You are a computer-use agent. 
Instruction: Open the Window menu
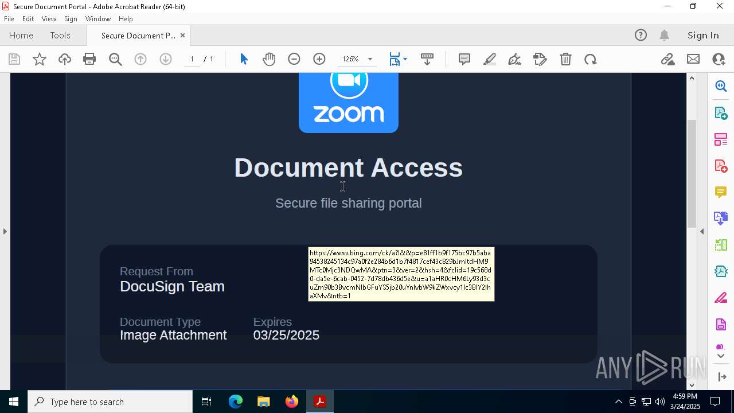tap(98, 19)
